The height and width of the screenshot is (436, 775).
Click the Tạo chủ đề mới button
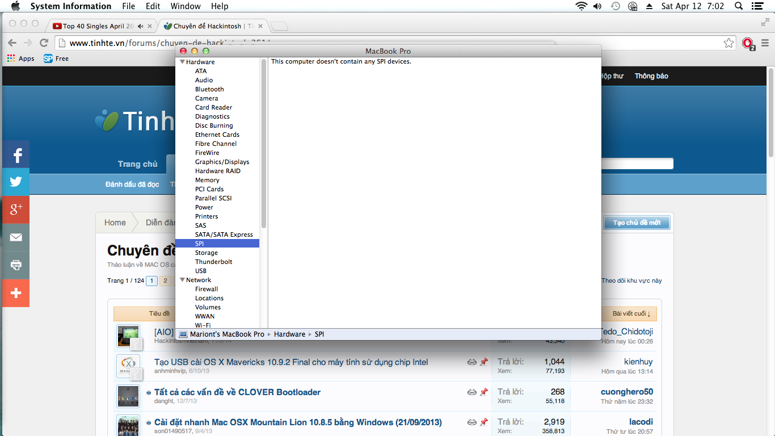click(637, 223)
